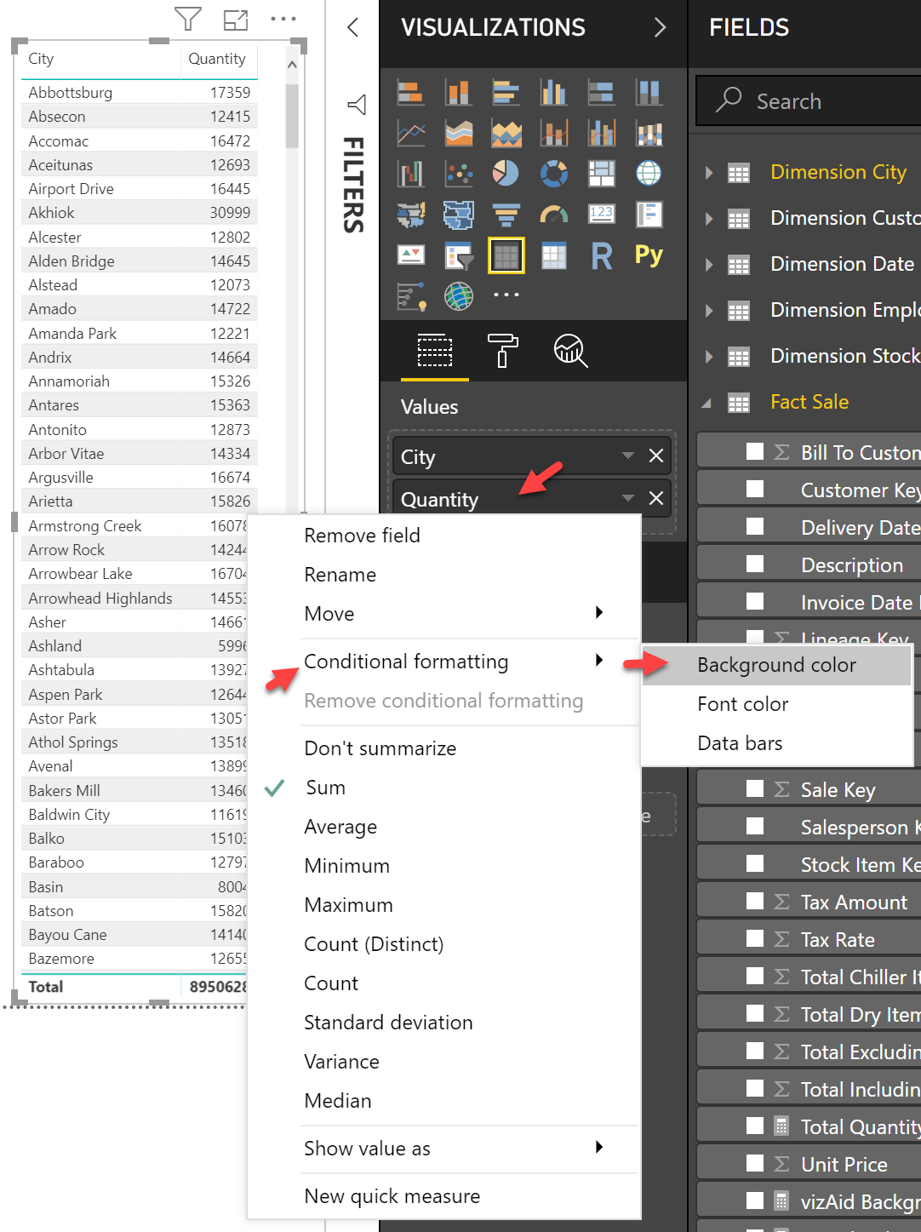The height and width of the screenshot is (1232, 921).
Task: Open Focus mode for the table visual
Action: pos(235,19)
